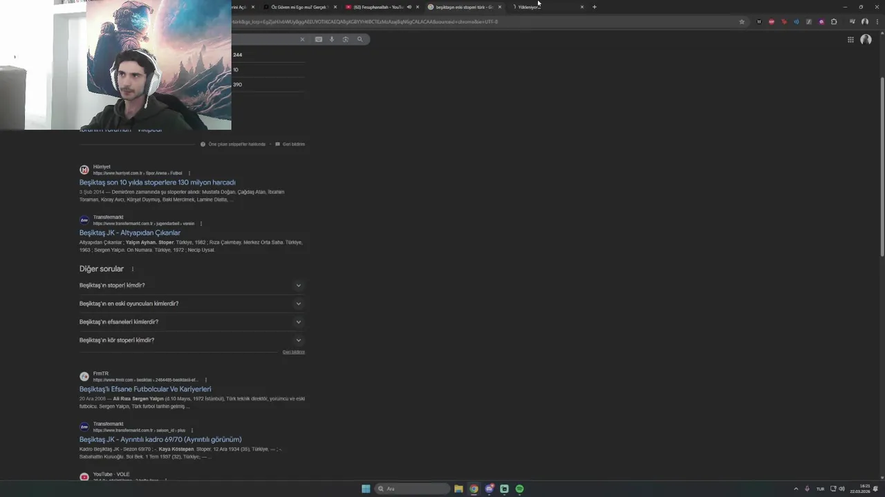Open "Beşiktaş son 10 yılda stoperlere" result
Image resolution: width=885 pixels, height=497 pixels.
point(157,182)
